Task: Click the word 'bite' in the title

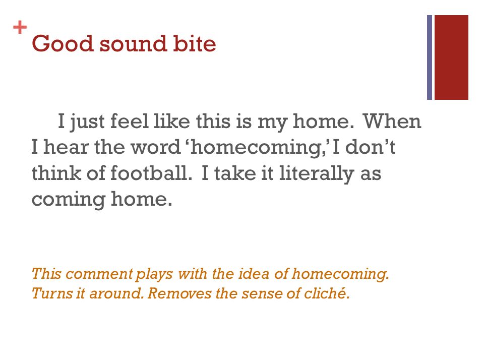Action: (x=194, y=43)
